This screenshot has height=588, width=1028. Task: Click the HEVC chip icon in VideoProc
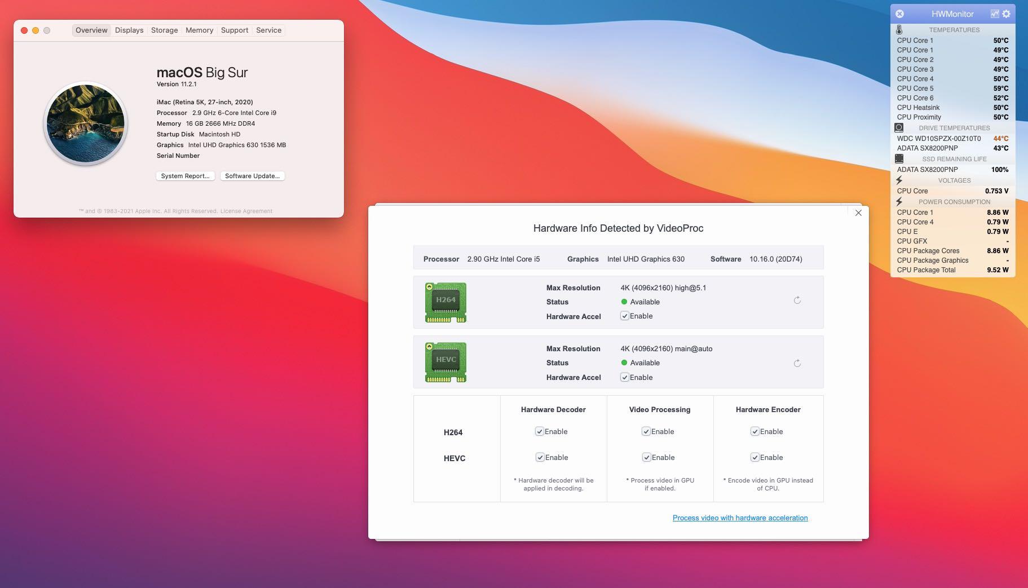point(447,362)
